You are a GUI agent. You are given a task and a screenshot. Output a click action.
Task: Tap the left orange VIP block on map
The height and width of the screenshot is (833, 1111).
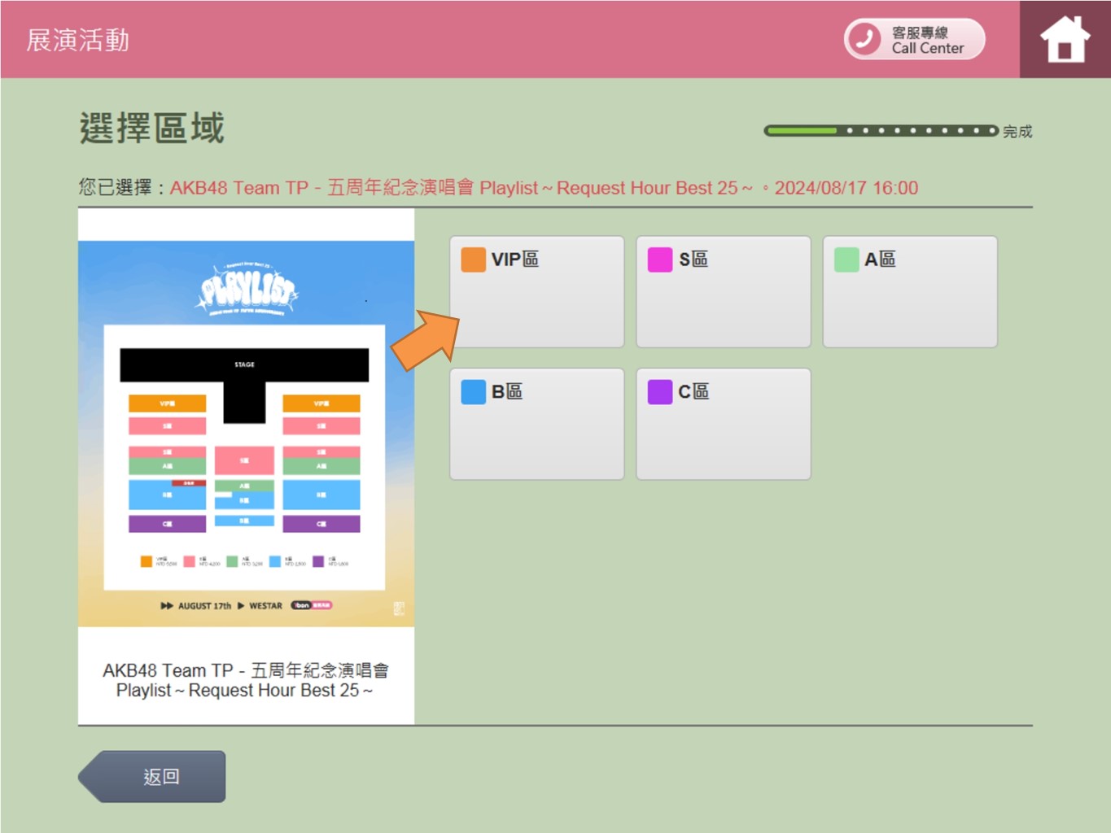167,403
